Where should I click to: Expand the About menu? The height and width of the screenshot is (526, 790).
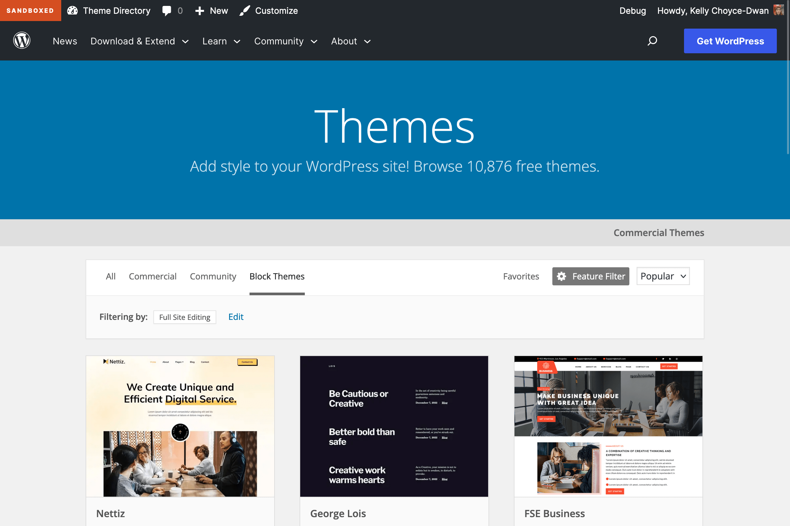(x=351, y=41)
